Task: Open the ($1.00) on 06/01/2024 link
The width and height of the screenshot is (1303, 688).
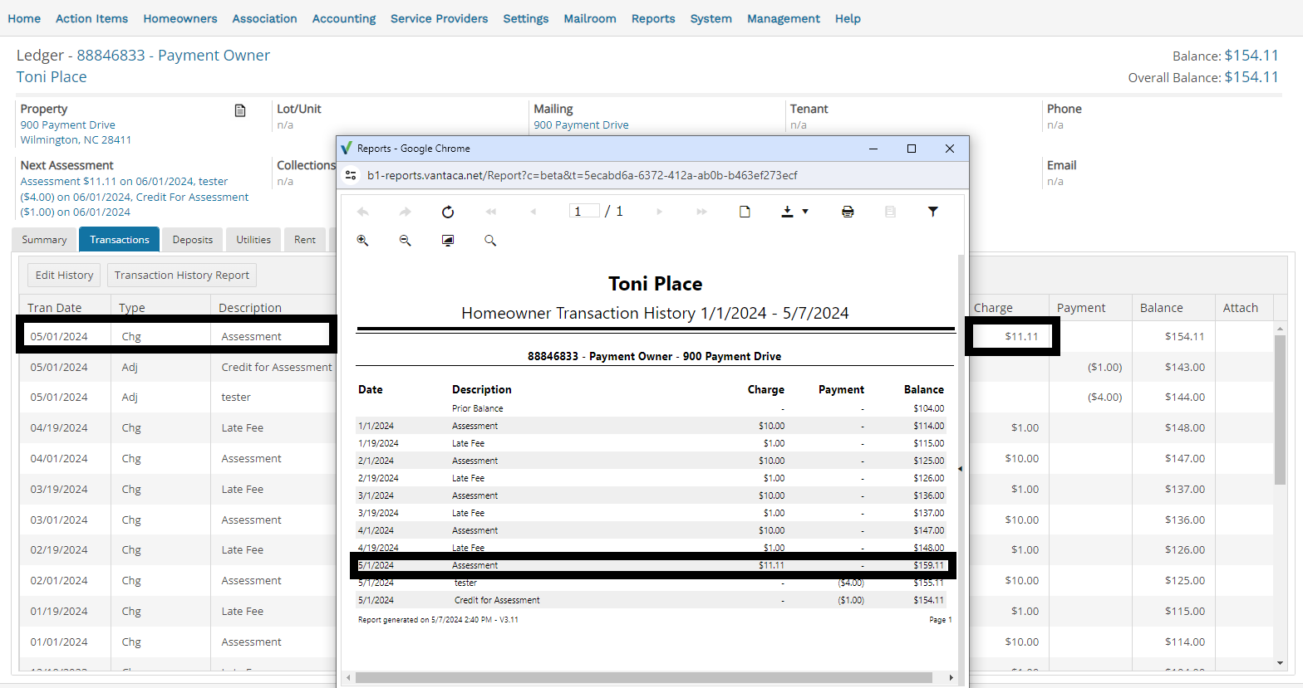Action: [x=75, y=212]
